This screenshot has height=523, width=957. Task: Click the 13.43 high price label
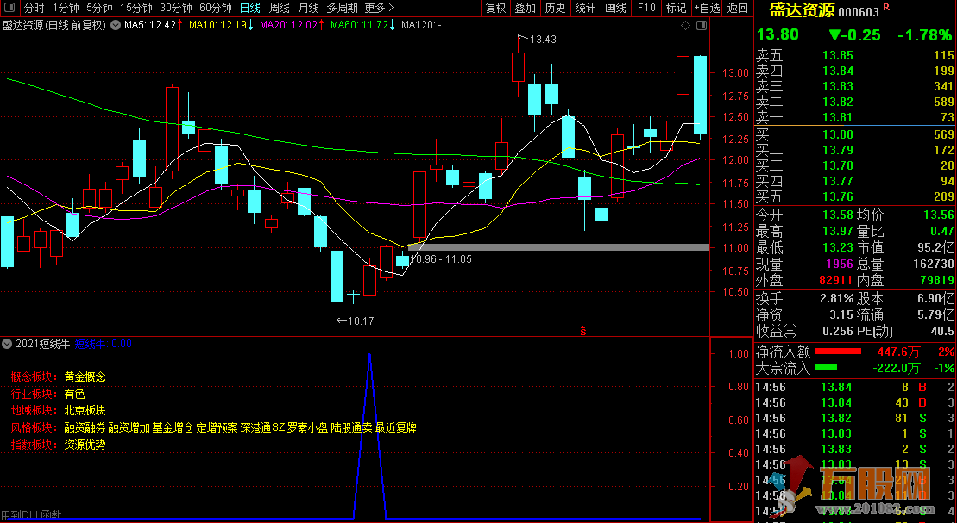[x=543, y=39]
